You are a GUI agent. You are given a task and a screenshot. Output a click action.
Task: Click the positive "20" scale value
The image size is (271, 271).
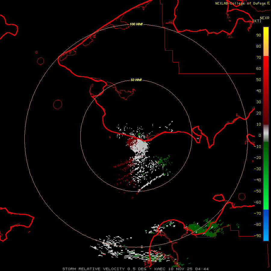[259, 113]
